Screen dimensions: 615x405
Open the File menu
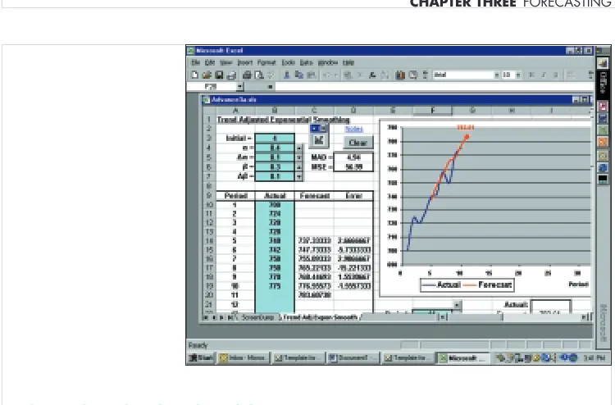[195, 62]
